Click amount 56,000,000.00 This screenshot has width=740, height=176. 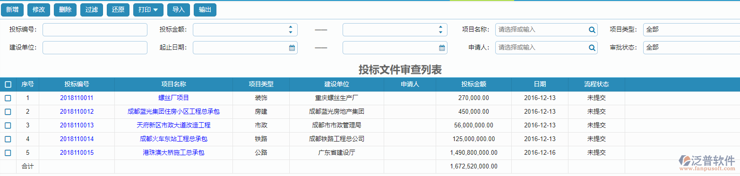(473, 126)
